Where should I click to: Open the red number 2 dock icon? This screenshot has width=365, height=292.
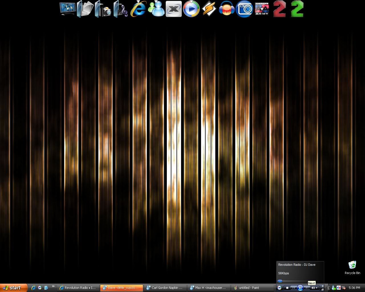279,9
